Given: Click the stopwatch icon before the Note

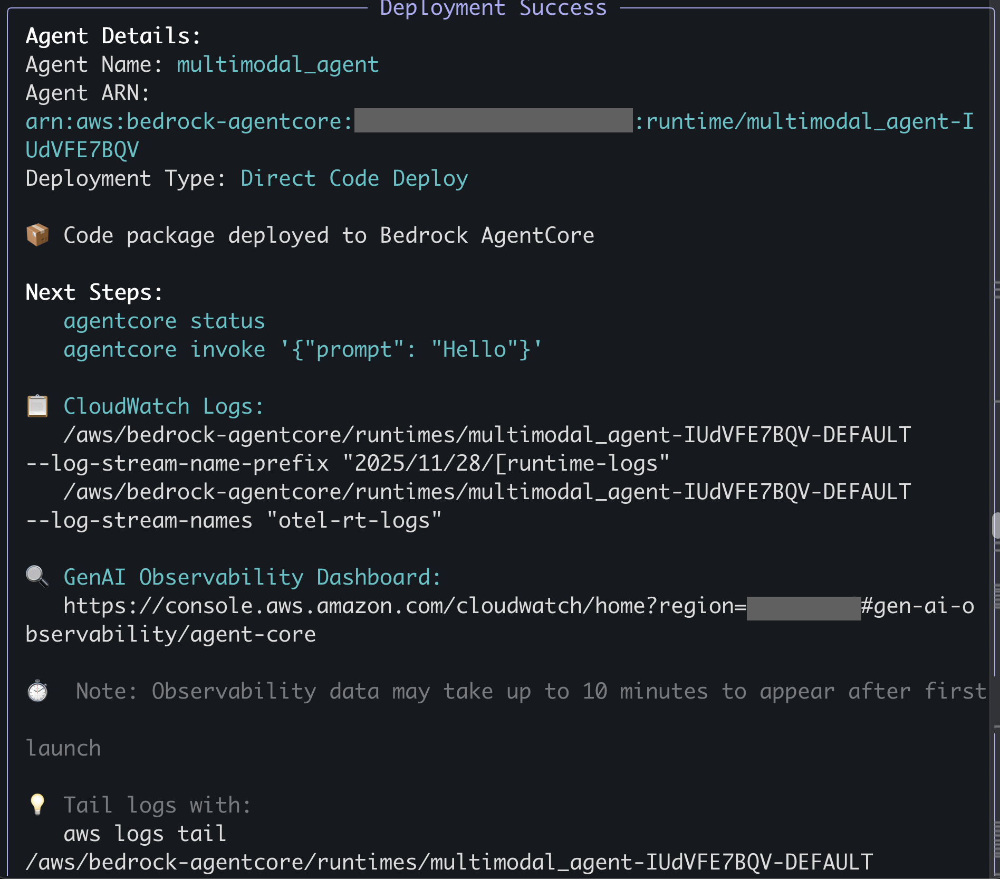Looking at the screenshot, I should point(37,691).
